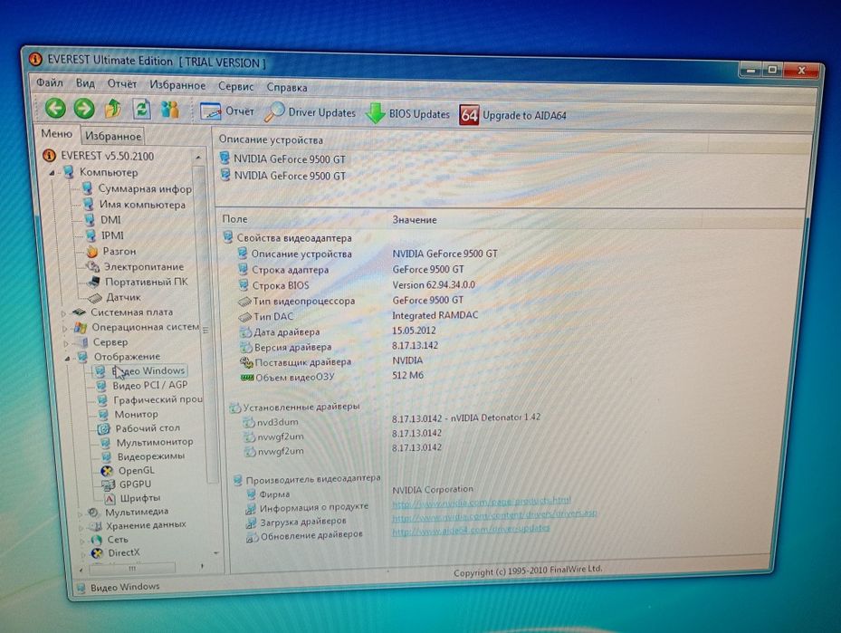Click the users icon in the toolbar
The height and width of the screenshot is (633, 841).
[x=170, y=110]
